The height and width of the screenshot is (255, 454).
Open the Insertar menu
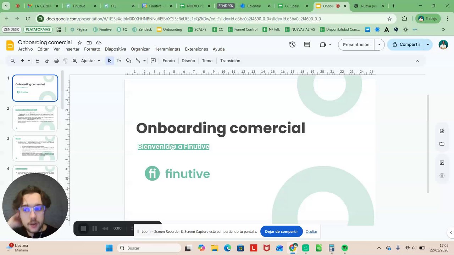[x=72, y=49]
